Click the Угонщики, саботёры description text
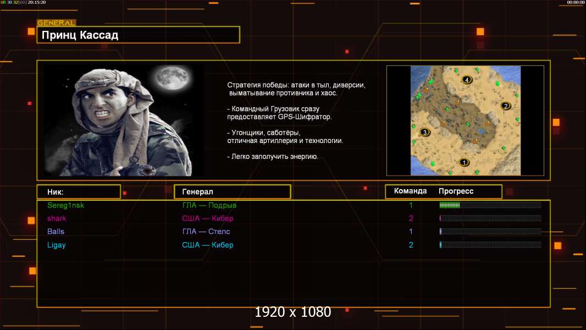The width and height of the screenshot is (586, 330). 285,136
